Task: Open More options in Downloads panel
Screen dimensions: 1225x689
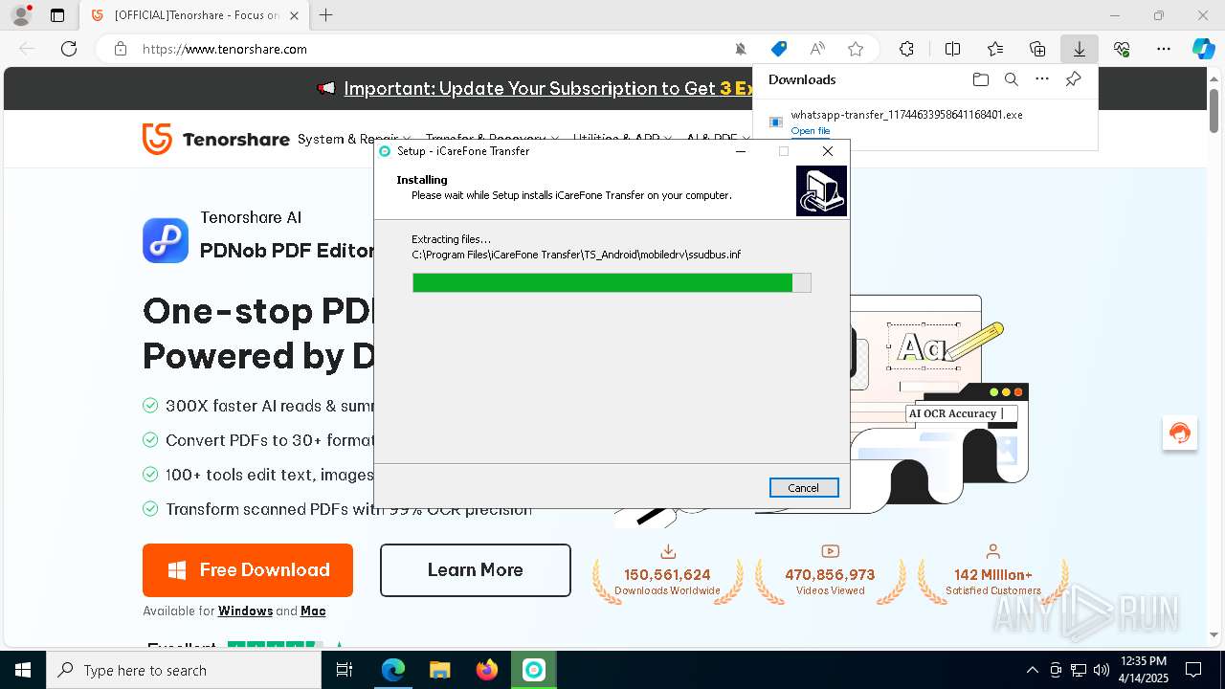Action: coord(1042,79)
